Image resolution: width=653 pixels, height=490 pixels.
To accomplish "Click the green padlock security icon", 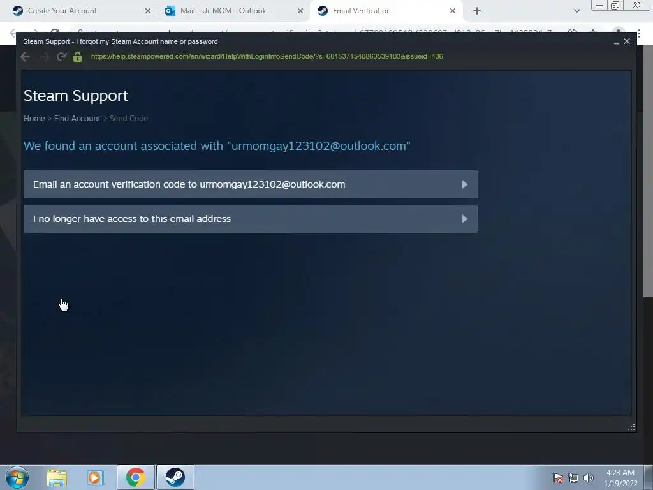I will (x=77, y=57).
